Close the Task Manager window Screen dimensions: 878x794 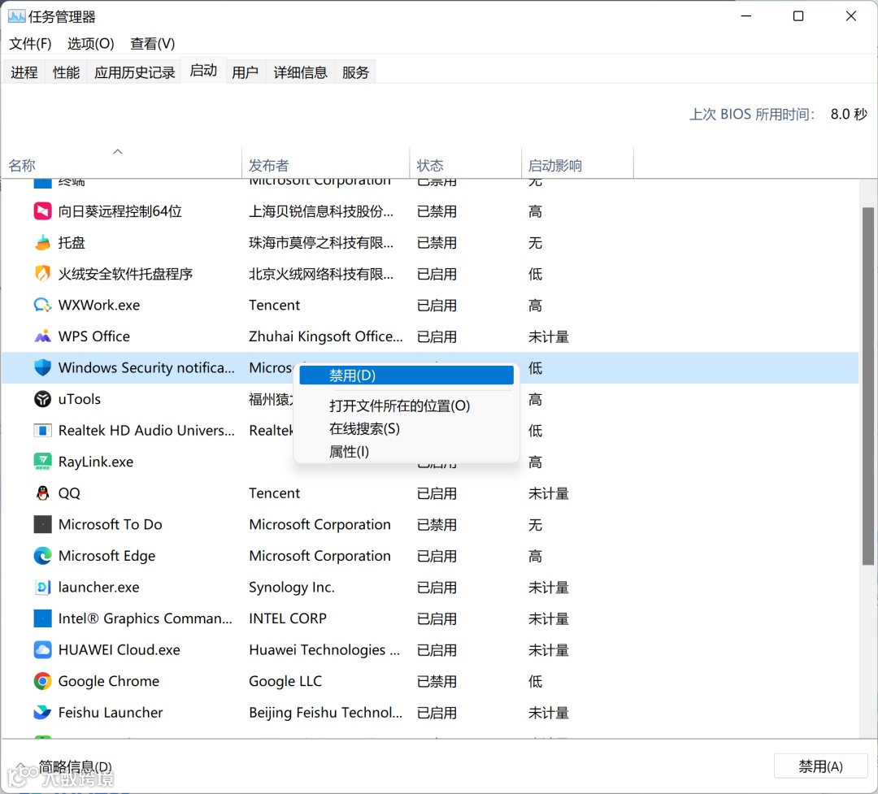851,16
